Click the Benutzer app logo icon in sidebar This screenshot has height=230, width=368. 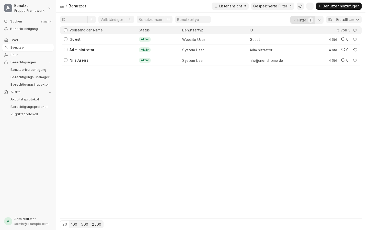point(8,8)
